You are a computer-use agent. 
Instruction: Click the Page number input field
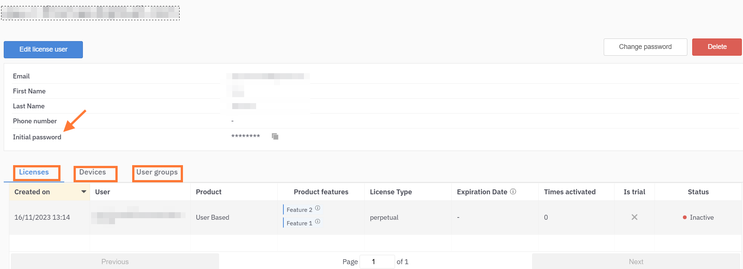point(377,262)
